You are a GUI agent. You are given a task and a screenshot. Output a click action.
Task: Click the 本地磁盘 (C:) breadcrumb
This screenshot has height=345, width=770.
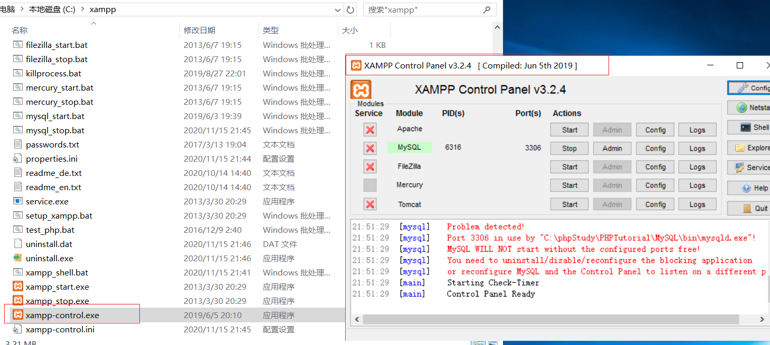point(52,9)
